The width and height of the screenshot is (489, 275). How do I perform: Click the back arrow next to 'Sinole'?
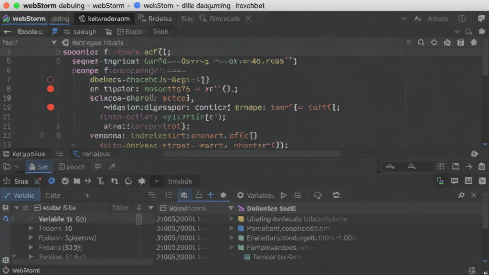pyautogui.click(x=7, y=32)
